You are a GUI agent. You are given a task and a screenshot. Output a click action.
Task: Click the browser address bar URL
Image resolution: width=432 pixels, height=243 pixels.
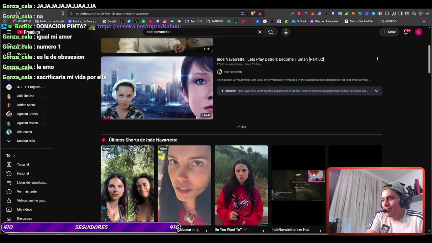(x=112, y=13)
